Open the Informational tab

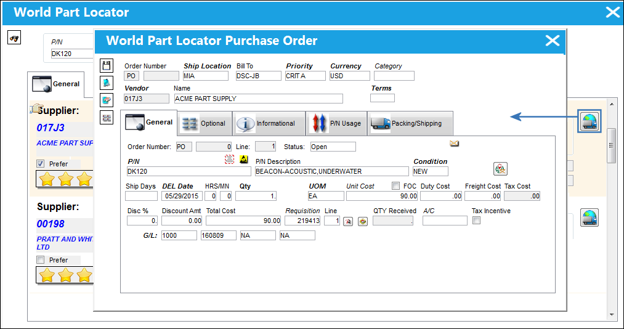pyautogui.click(x=269, y=123)
